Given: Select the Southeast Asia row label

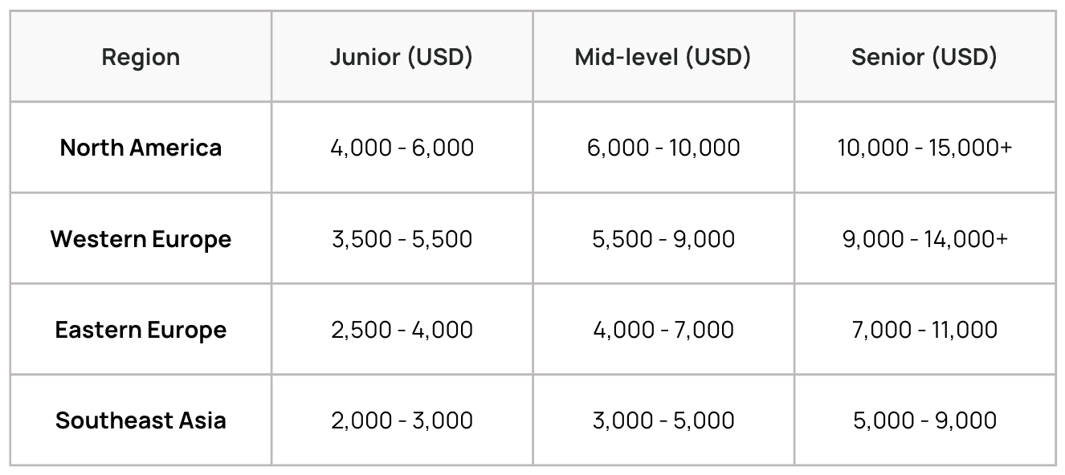Looking at the screenshot, I should [141, 420].
